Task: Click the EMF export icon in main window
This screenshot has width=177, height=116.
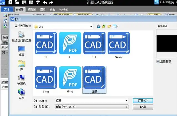Action: [5, 21]
